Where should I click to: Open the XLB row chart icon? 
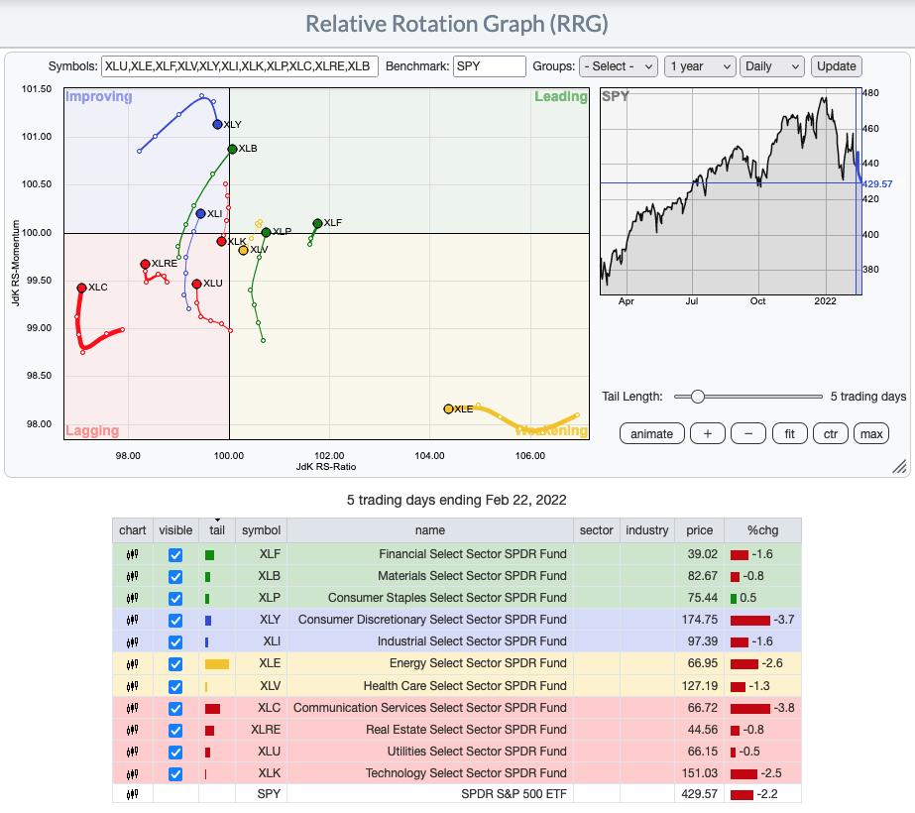click(x=133, y=577)
